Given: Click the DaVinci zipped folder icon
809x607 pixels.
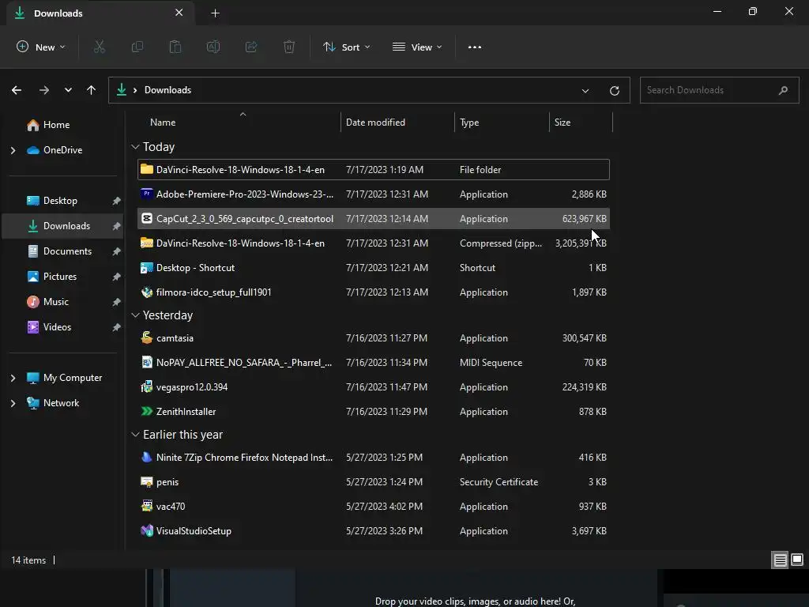Looking at the screenshot, I should [x=146, y=243].
